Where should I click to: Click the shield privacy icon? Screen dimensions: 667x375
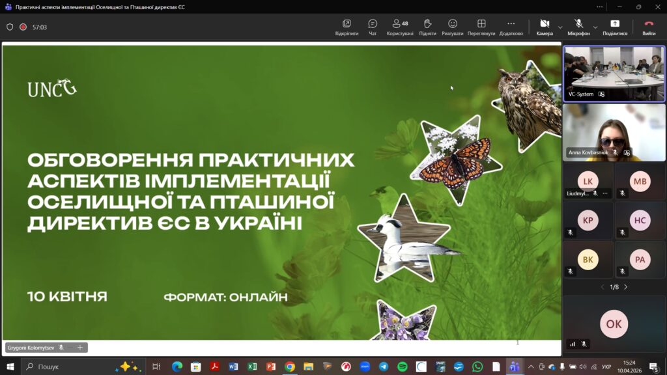(x=10, y=27)
